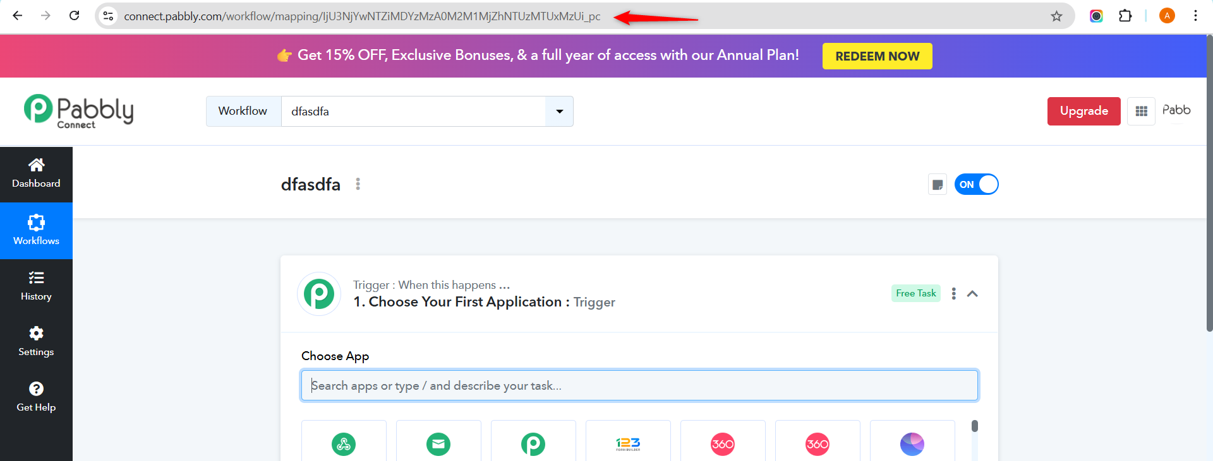The width and height of the screenshot is (1213, 461).
Task: Click the Get Help question mark
Action: (36, 397)
